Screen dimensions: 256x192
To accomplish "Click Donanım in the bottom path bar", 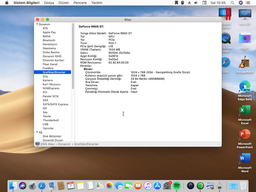I will [64, 144].
